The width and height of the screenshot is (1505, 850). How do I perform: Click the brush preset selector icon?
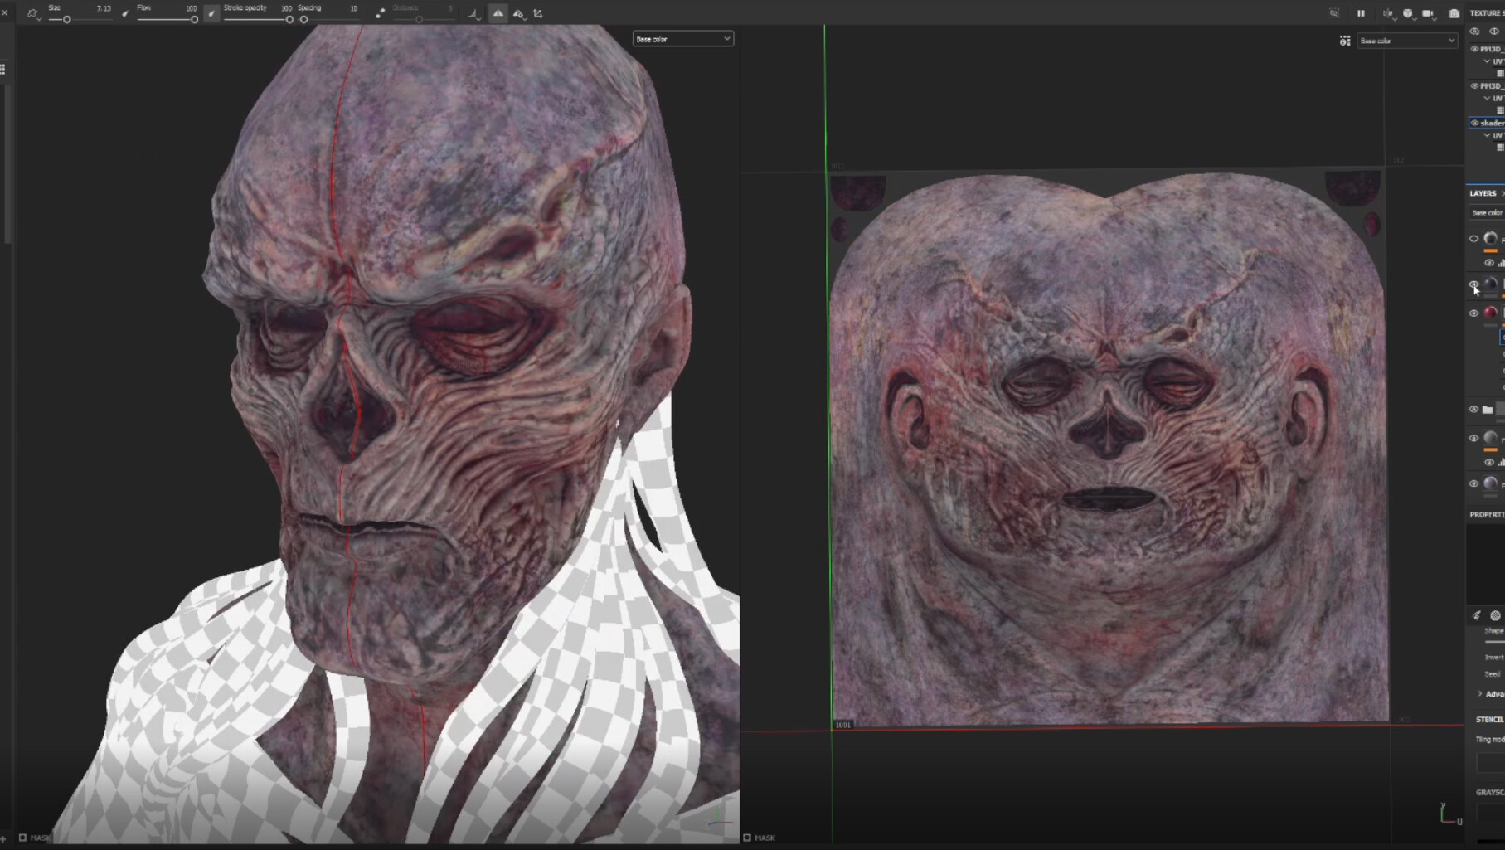[x=33, y=13]
